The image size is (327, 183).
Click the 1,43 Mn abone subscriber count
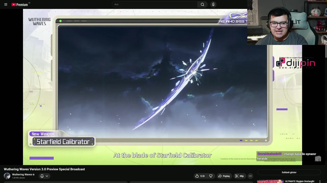18,178
